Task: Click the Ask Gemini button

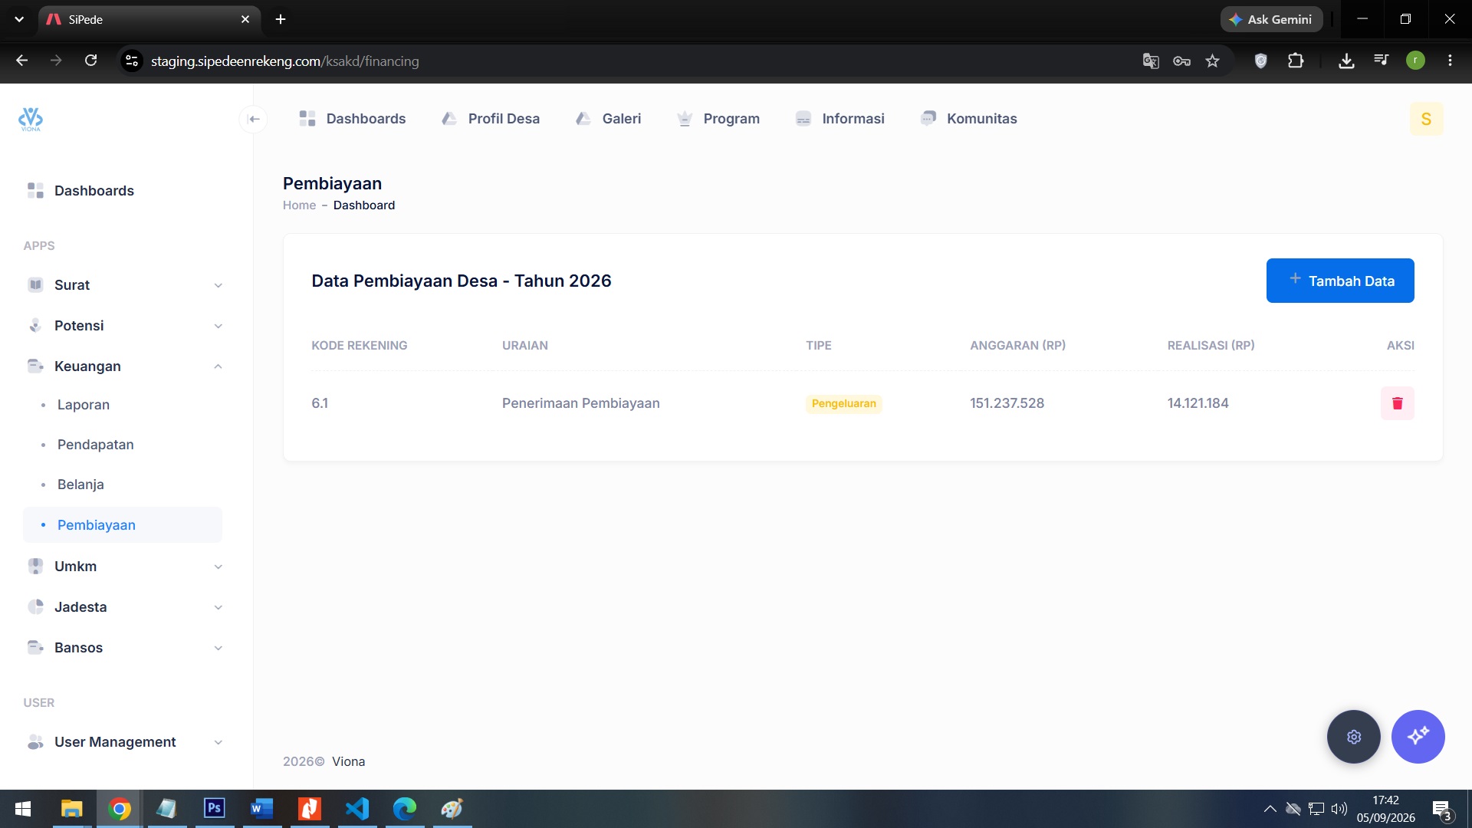Action: 1271,19
